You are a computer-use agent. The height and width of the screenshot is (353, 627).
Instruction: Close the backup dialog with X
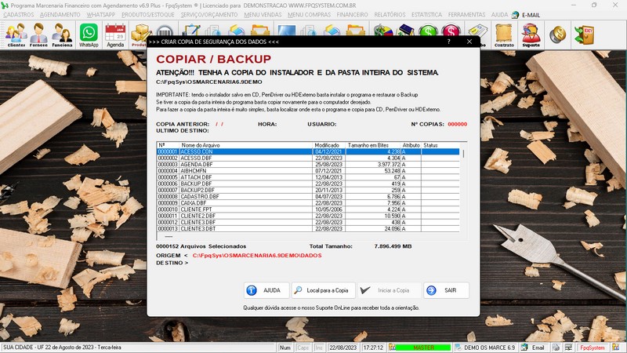click(469, 42)
